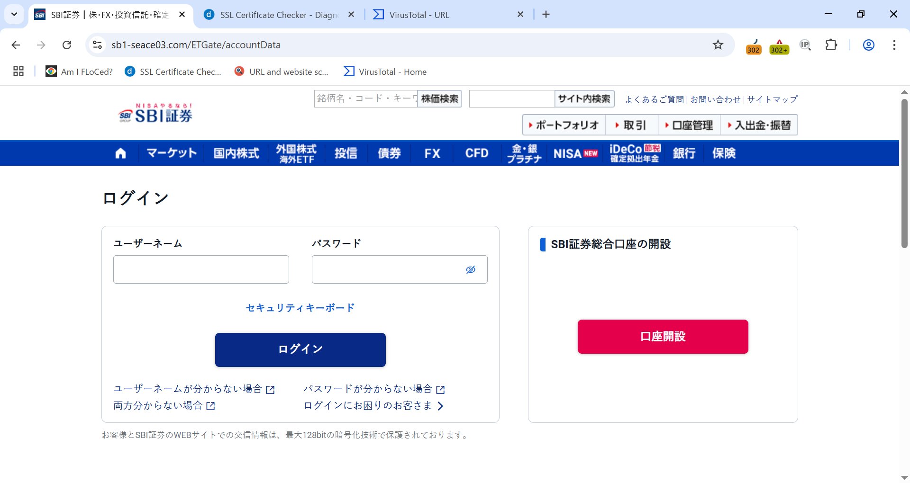910x483 pixels.
Task: Open SSL Certificate Chec... bookmark
Action: click(x=173, y=72)
